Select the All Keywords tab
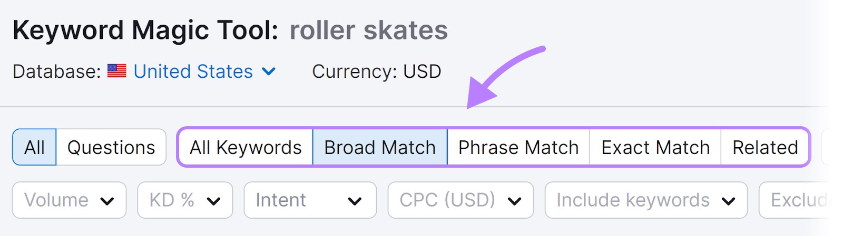This screenshot has width=843, height=236. coord(246,148)
